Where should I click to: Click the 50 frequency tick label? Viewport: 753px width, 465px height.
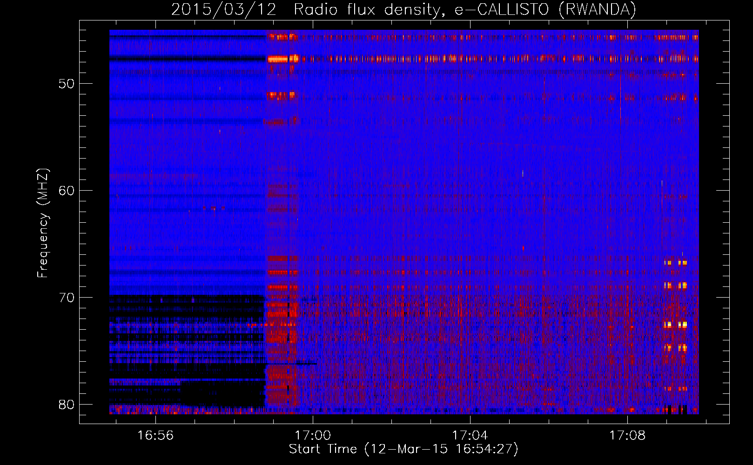pyautogui.click(x=67, y=84)
